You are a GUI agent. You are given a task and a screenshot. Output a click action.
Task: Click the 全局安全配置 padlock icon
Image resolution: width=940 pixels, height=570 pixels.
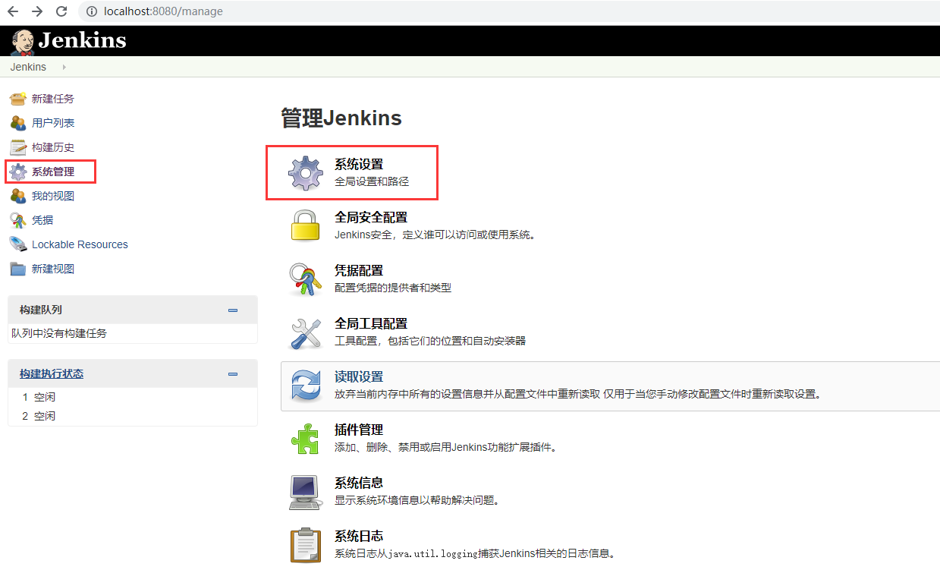[306, 225]
